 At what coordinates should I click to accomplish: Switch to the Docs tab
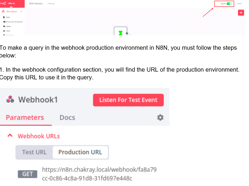[67, 118]
